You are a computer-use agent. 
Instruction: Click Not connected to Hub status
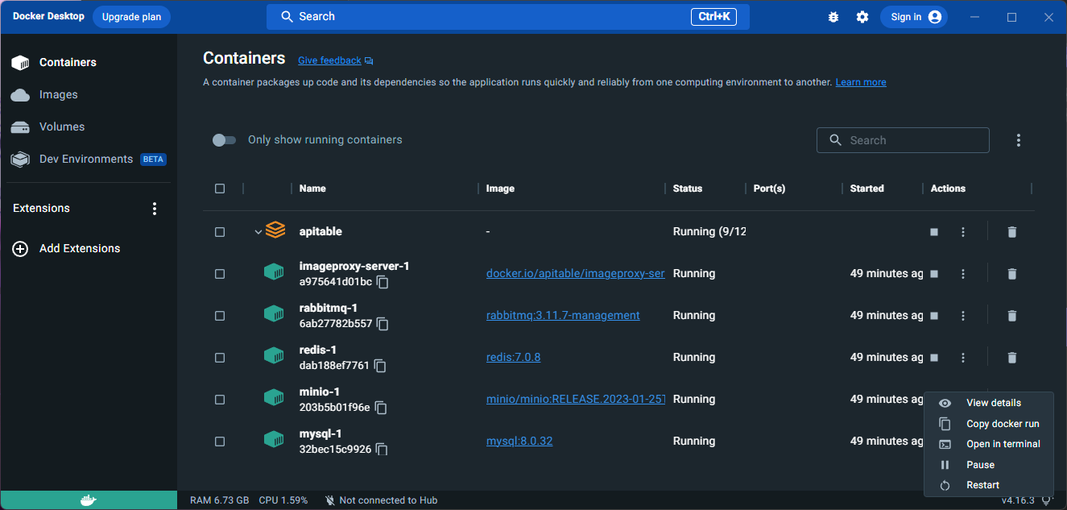(x=381, y=500)
